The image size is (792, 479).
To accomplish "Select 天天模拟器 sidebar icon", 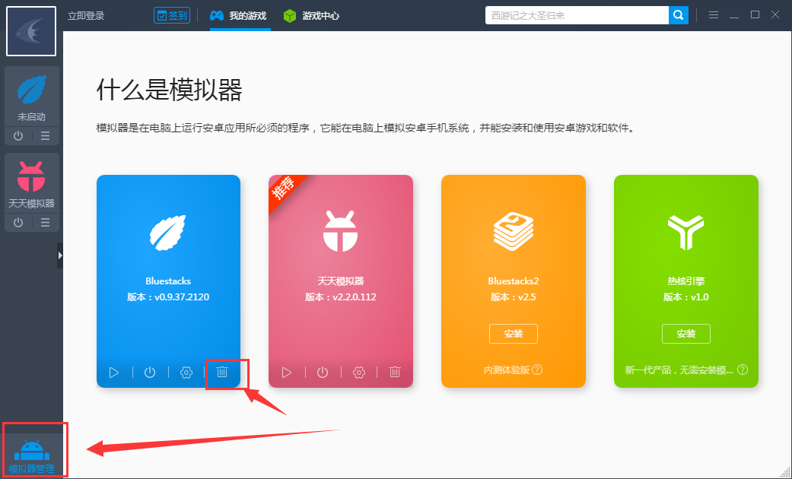I will (x=31, y=176).
